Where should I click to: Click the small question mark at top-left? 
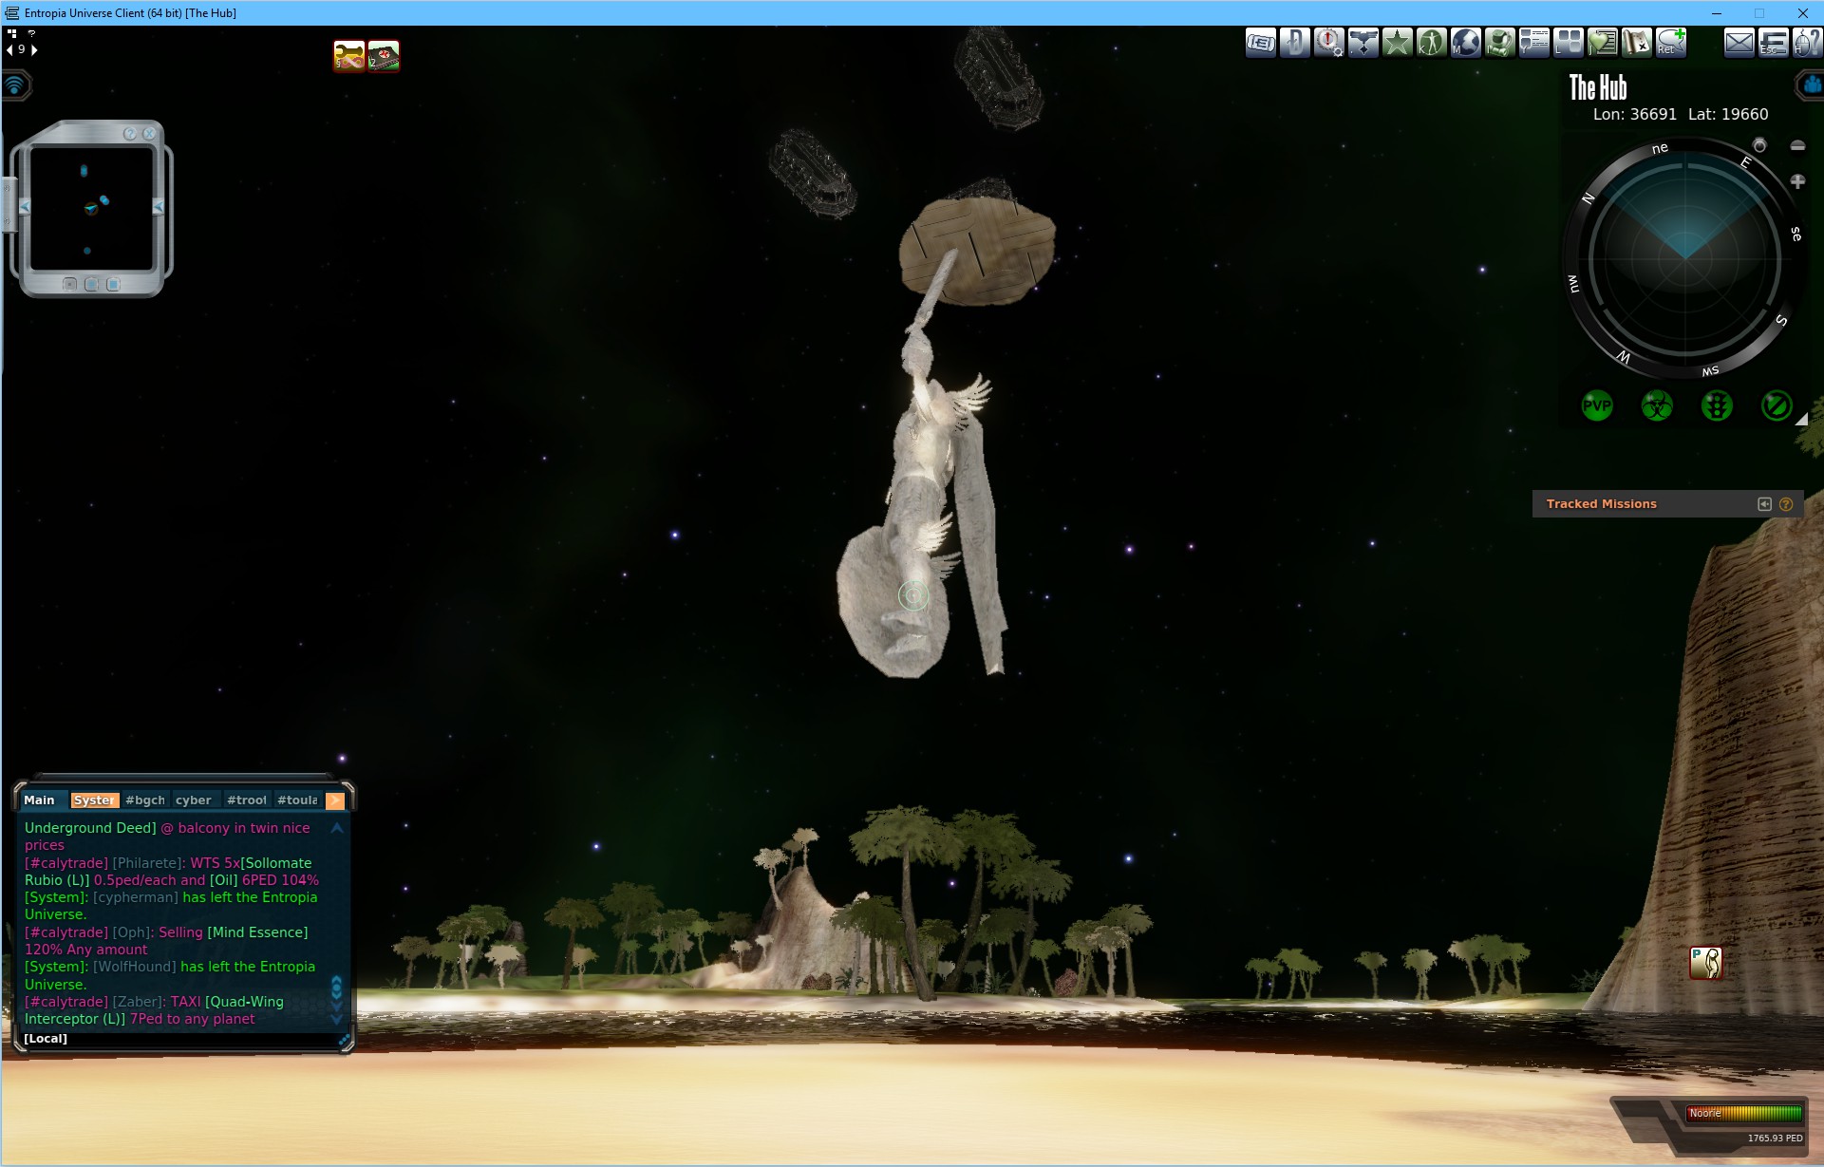(31, 33)
